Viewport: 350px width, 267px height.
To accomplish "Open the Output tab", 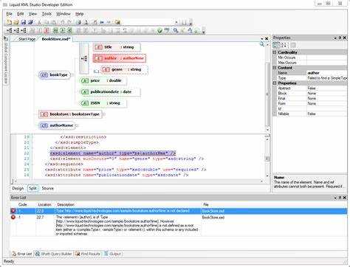I will (x=112, y=254).
